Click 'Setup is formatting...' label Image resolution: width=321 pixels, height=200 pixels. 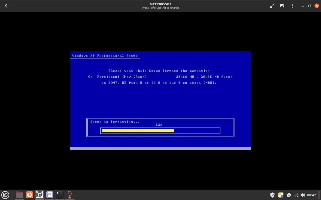[x=115, y=122]
